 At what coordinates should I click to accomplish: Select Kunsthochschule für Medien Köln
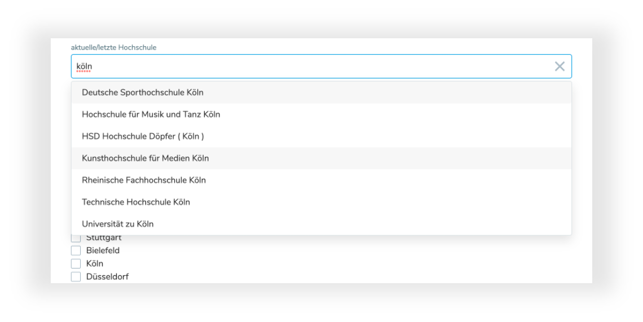[145, 158]
